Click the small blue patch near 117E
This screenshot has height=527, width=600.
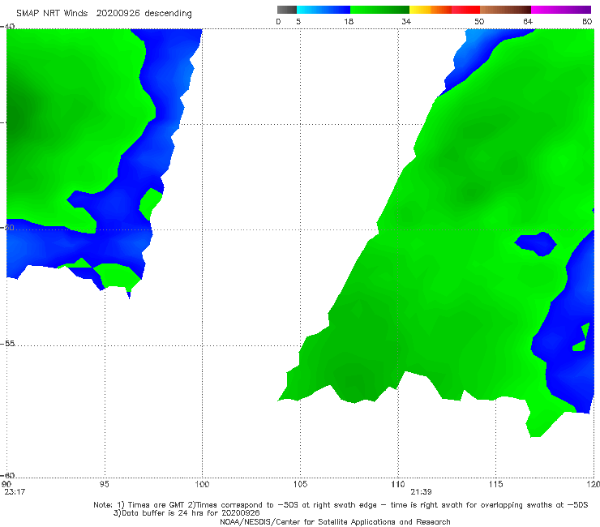(535, 244)
